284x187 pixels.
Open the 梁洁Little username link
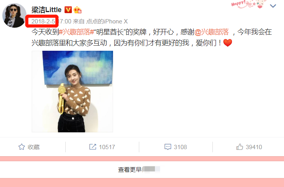47,10
